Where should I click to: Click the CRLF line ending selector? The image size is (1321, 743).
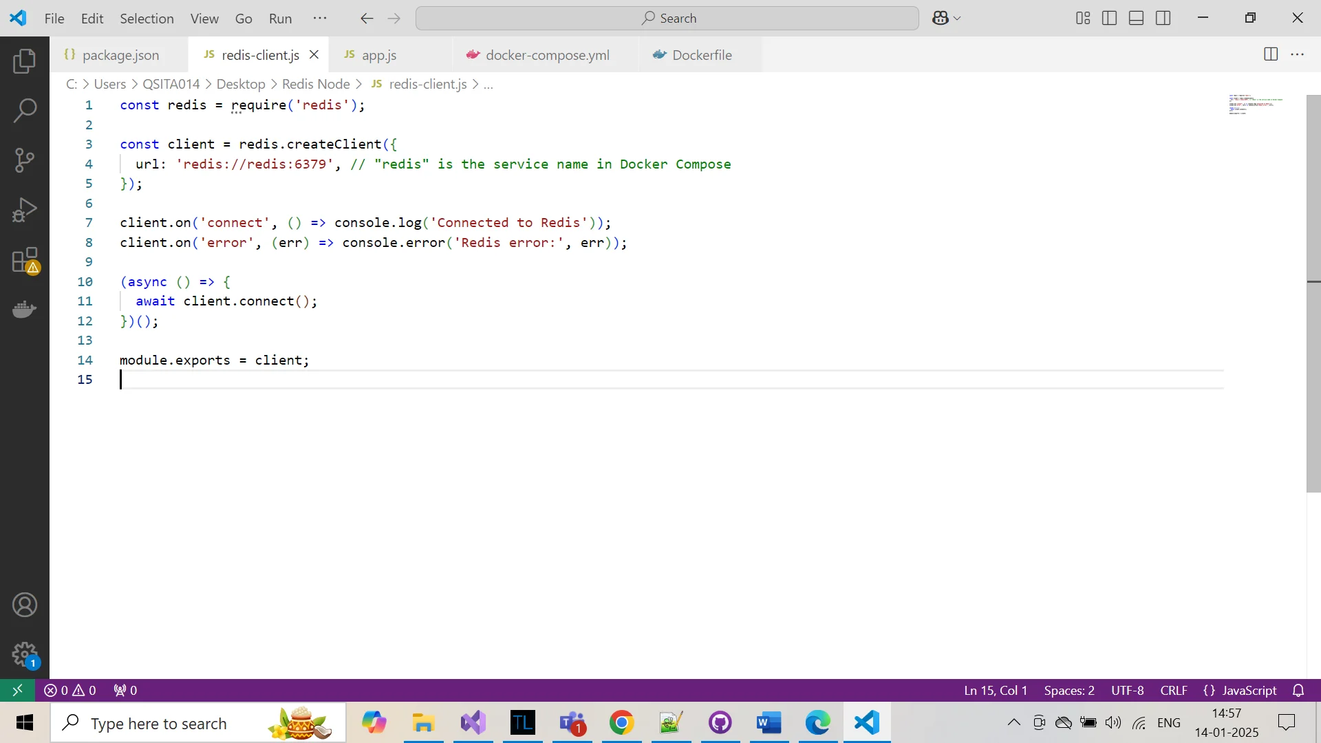1175,691
